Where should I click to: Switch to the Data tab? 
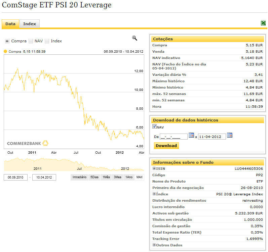tap(10, 24)
